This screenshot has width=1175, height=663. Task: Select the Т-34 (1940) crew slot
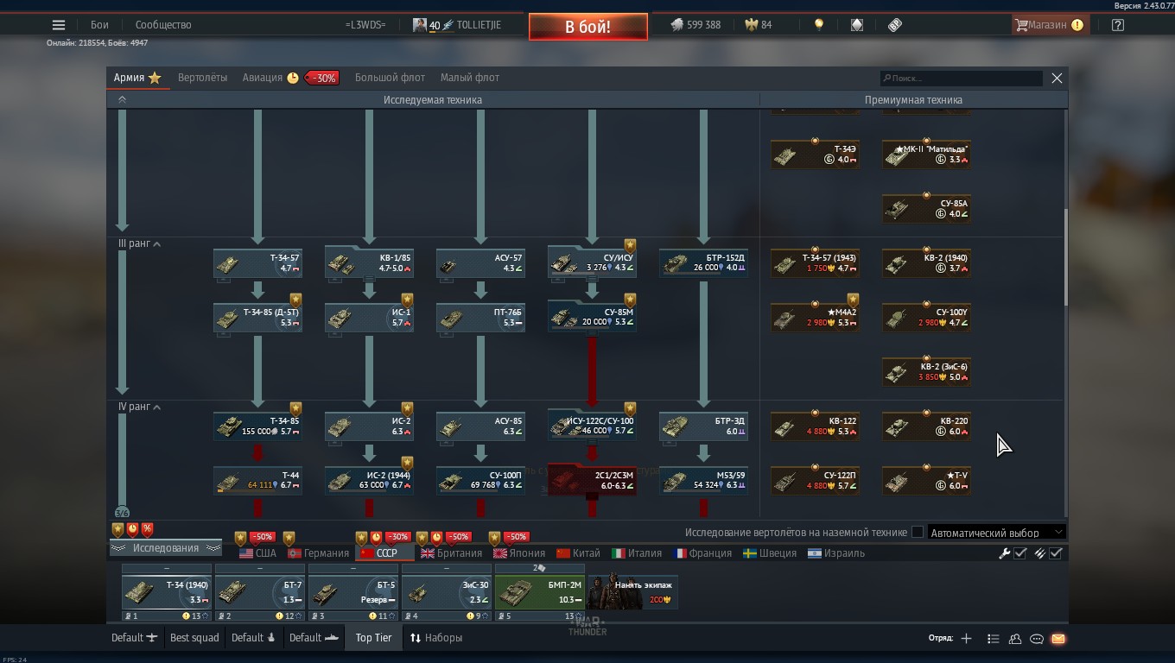(x=167, y=592)
